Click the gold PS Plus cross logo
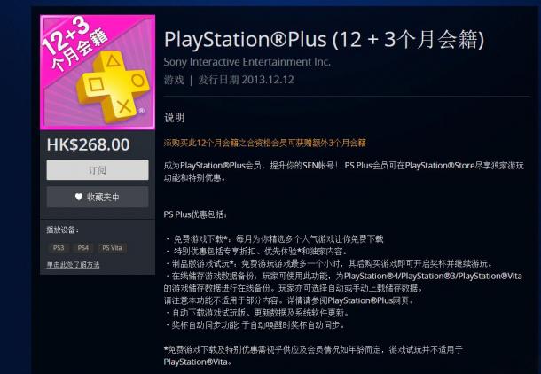 pos(112,87)
